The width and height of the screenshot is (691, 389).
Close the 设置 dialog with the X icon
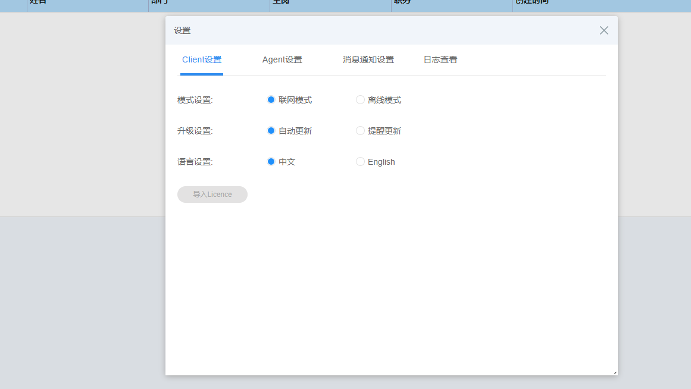[604, 30]
